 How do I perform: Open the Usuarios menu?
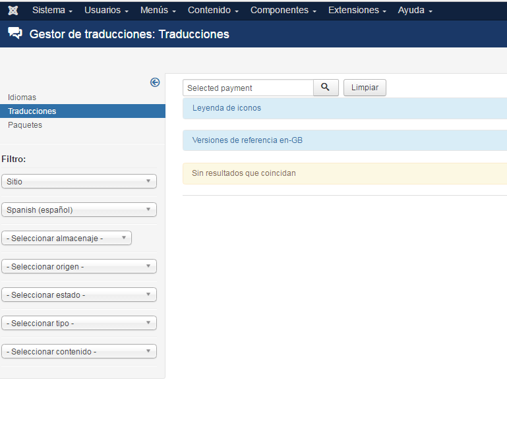[x=106, y=11]
